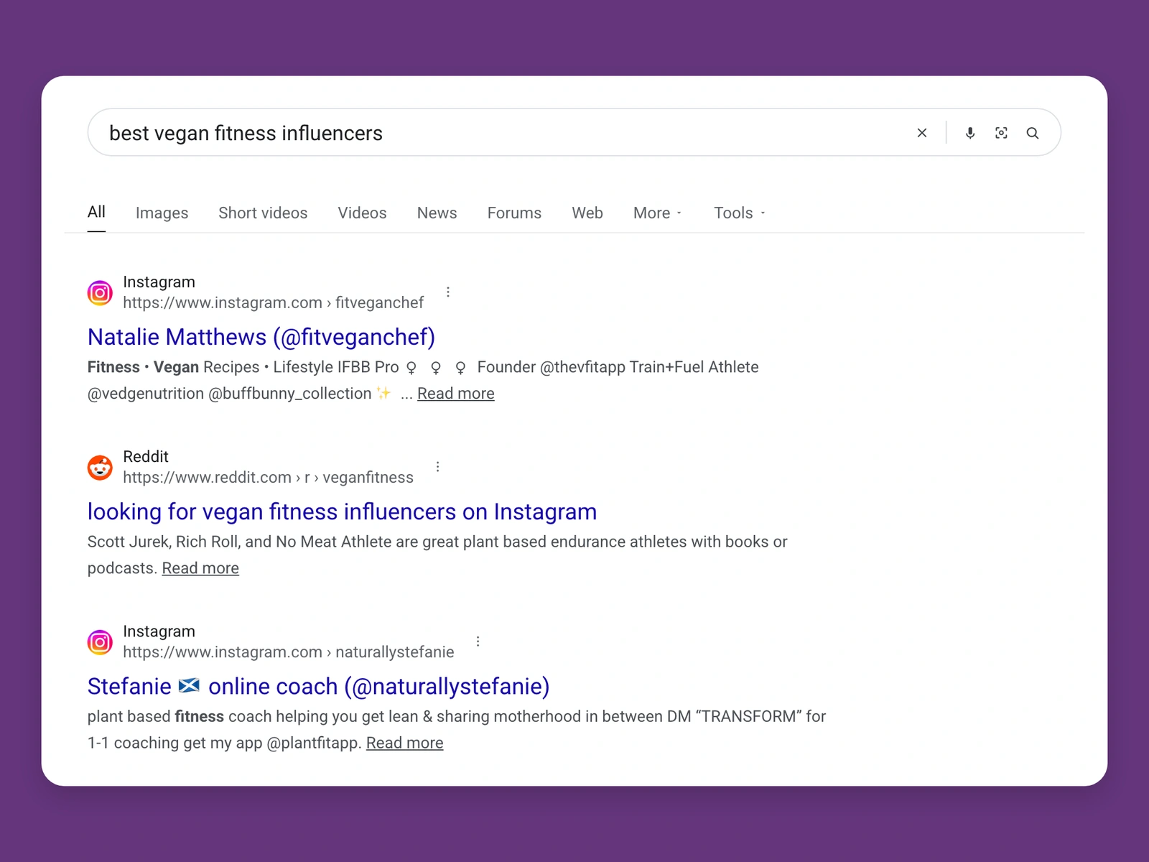
Task: Switch to the Videos tab
Action: [362, 213]
